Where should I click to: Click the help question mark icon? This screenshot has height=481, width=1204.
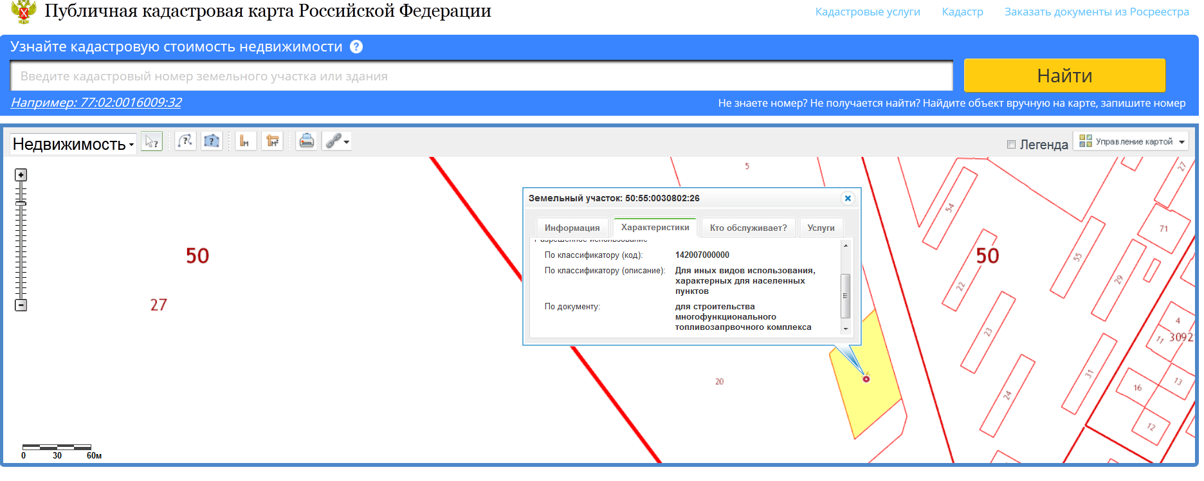(x=356, y=47)
